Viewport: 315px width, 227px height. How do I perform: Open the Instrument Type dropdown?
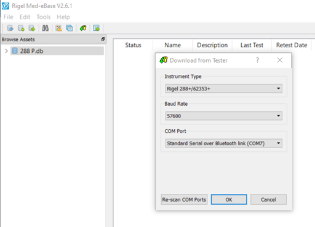(224, 89)
